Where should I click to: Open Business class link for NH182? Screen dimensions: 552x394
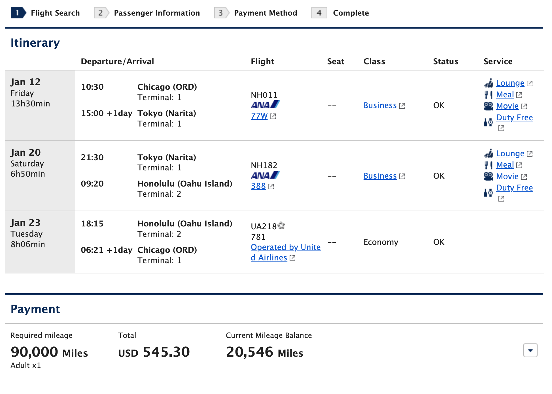click(x=380, y=176)
